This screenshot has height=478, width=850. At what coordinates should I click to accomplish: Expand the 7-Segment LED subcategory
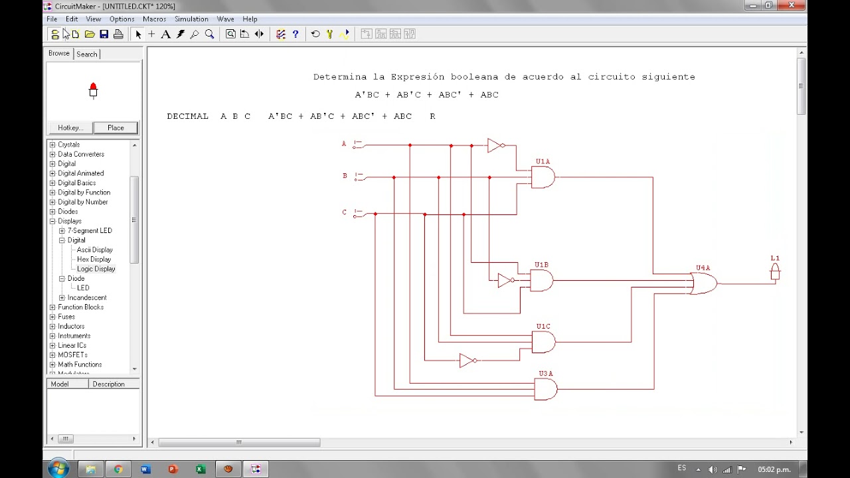pyautogui.click(x=62, y=230)
